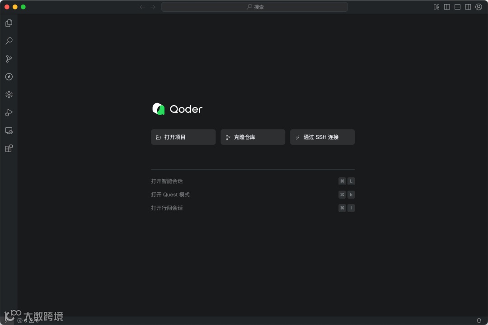Select 打开智能会话 shortcut row
Screen dimensions: 488x325
click(253, 181)
